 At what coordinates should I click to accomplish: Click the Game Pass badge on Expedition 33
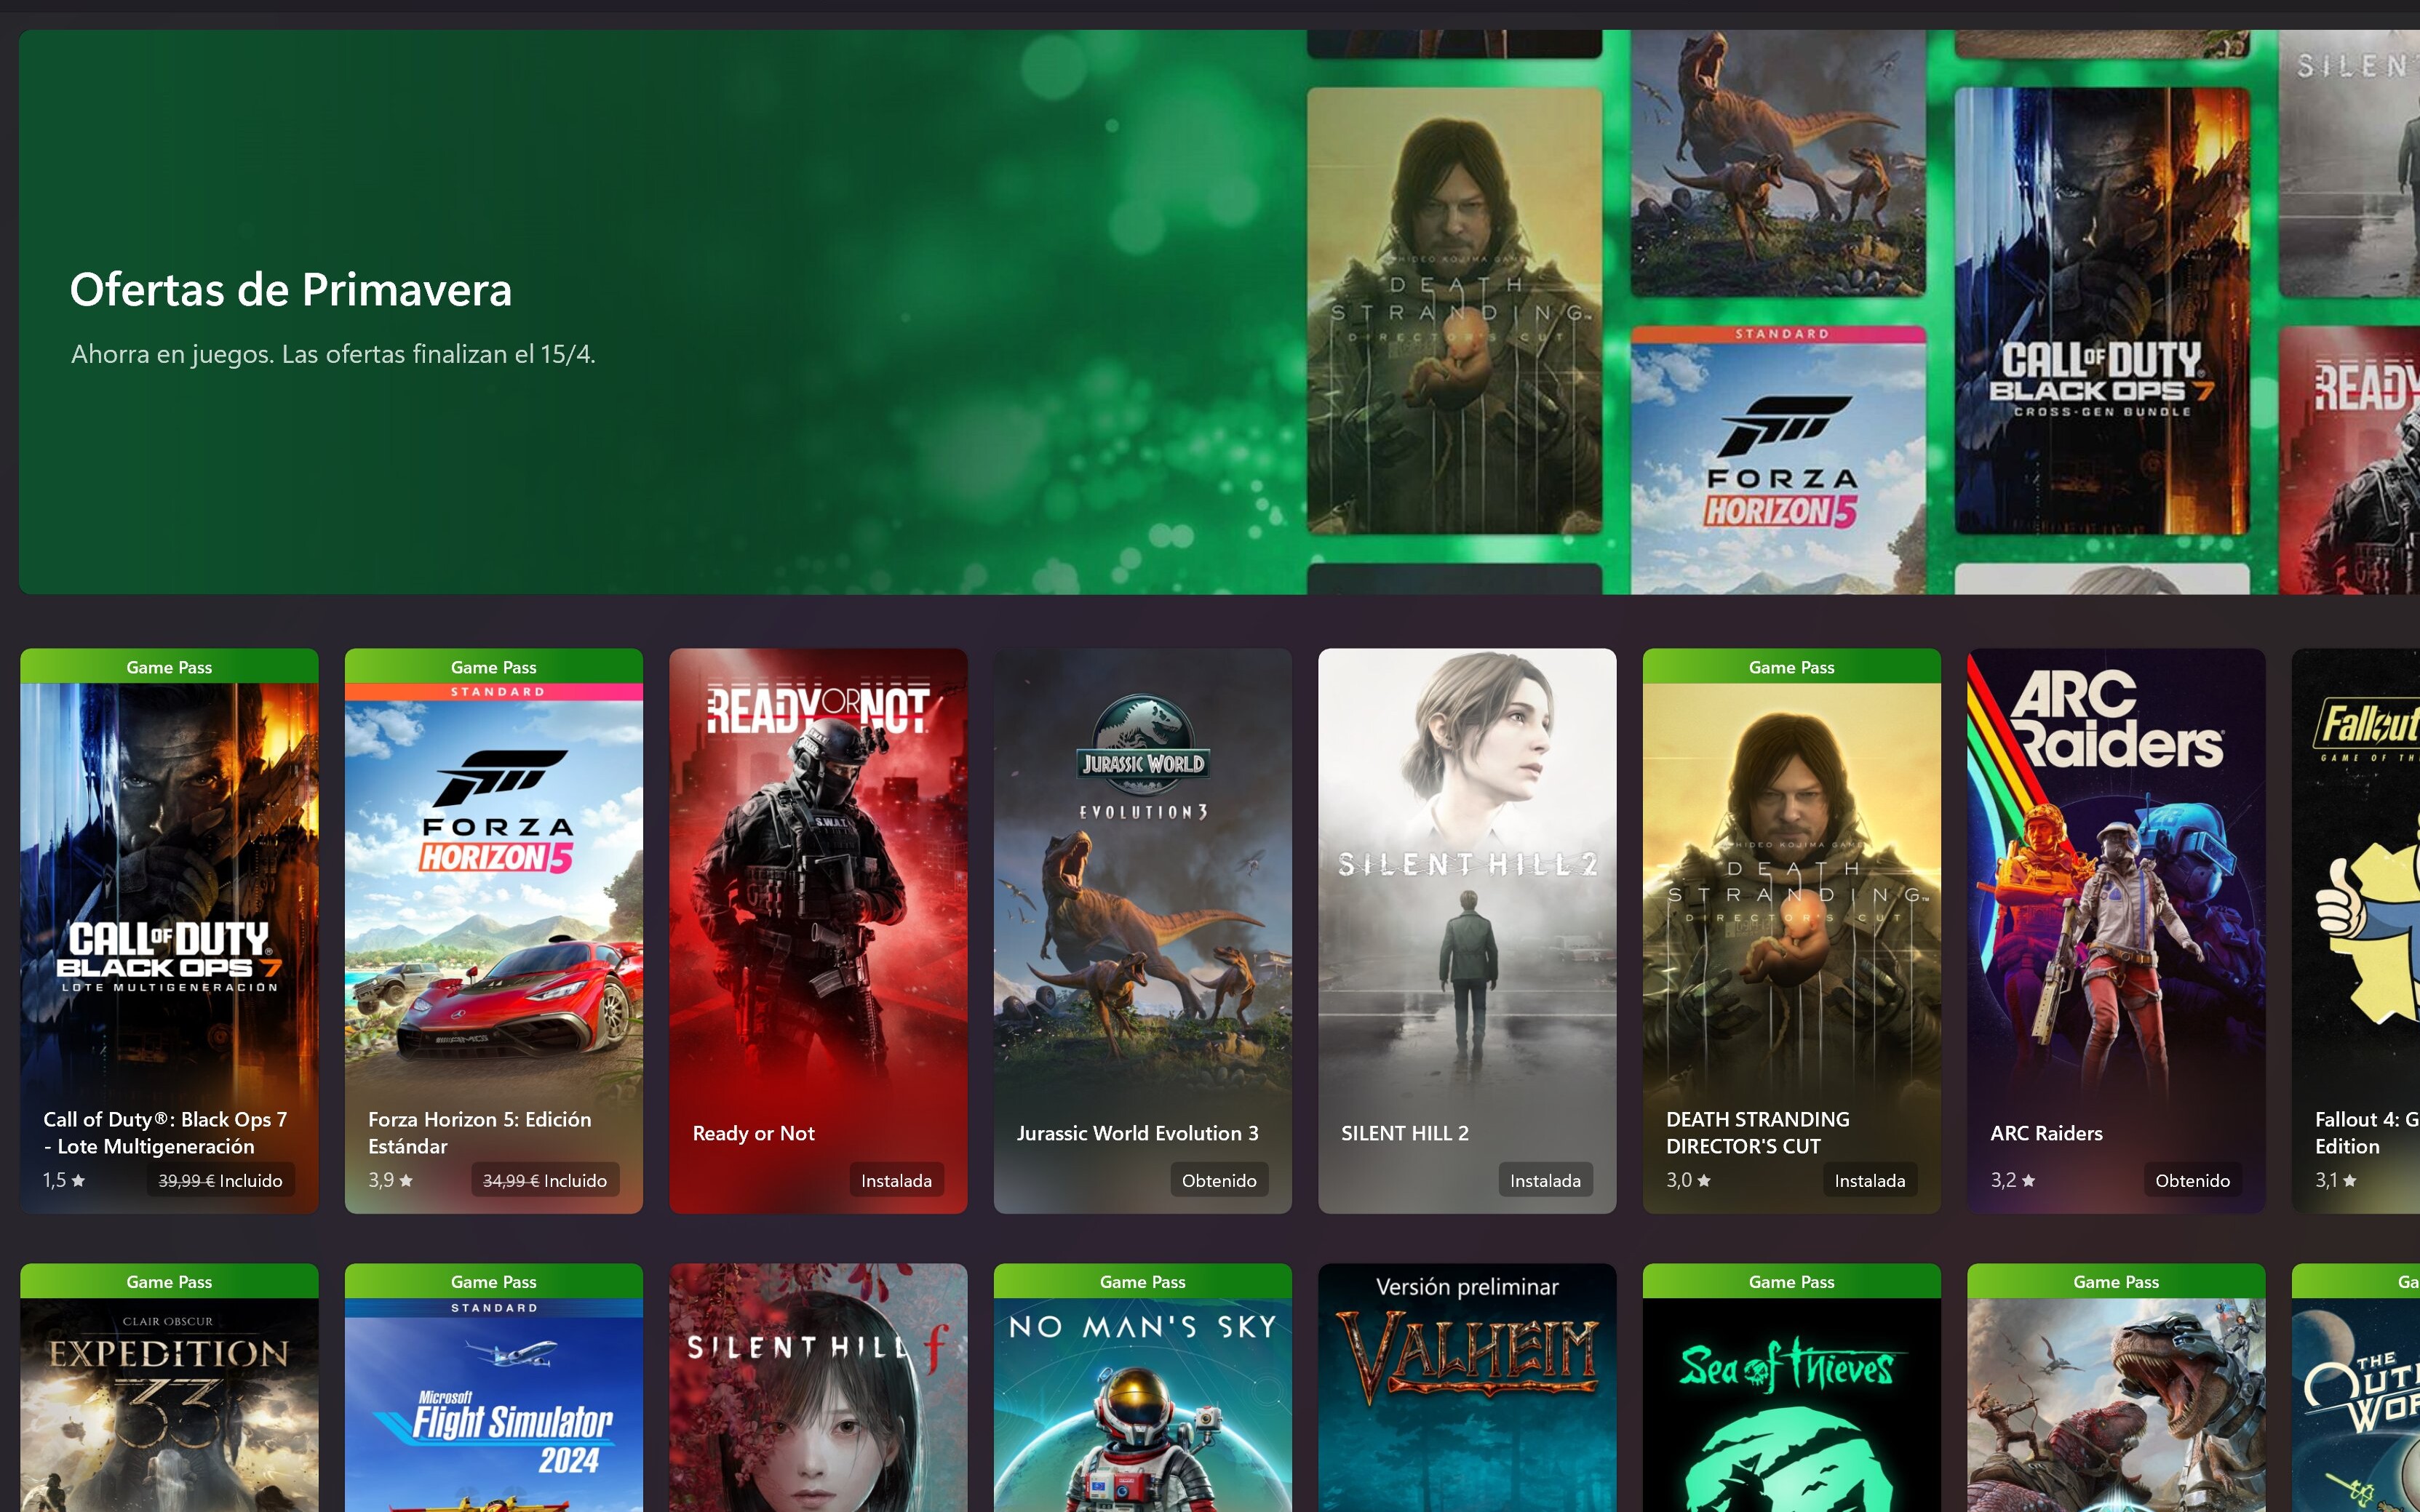(168, 1282)
